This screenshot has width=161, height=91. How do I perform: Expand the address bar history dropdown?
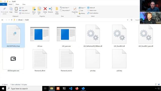(128, 20)
